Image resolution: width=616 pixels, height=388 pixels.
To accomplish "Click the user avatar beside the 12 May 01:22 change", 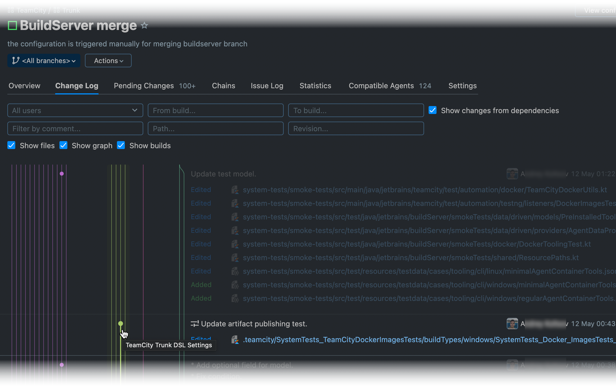I will tap(513, 174).
